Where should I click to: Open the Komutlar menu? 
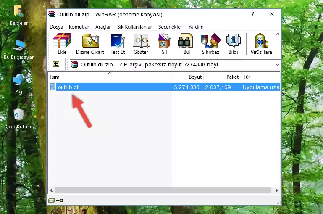click(x=79, y=27)
